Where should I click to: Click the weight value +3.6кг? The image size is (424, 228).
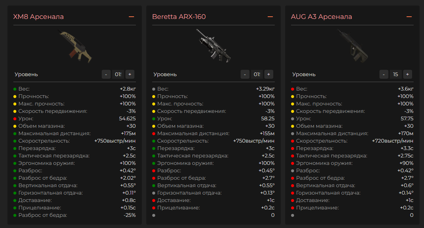(405, 89)
